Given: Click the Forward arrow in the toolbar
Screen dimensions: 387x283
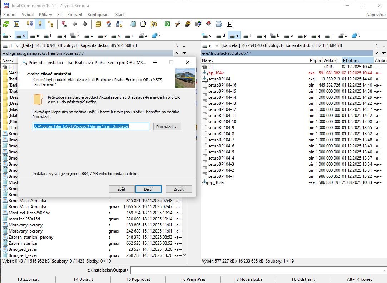Looking at the screenshot, I should [x=85, y=24].
